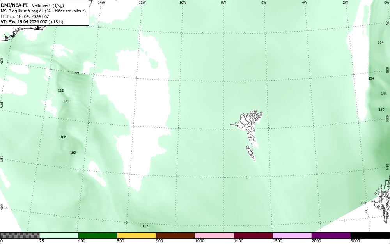Click the '0W' label along the top edge
Screen dimensions: 390x244
(x=386, y=2)
